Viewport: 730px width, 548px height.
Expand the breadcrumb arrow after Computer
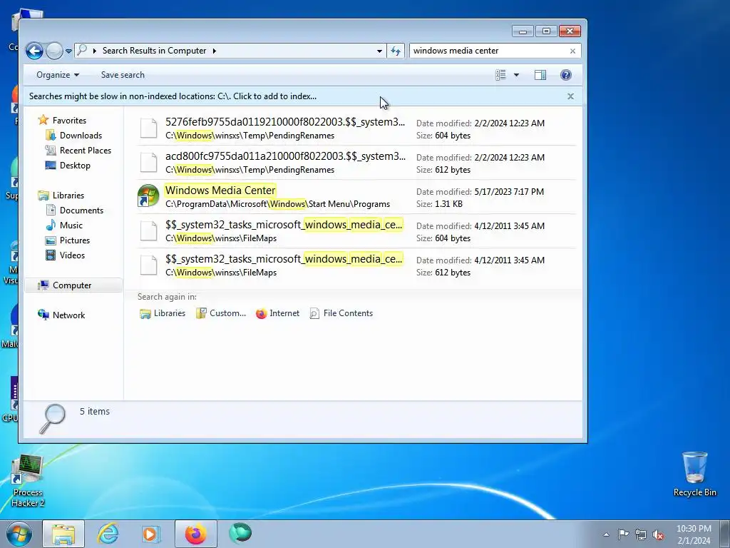[214, 51]
